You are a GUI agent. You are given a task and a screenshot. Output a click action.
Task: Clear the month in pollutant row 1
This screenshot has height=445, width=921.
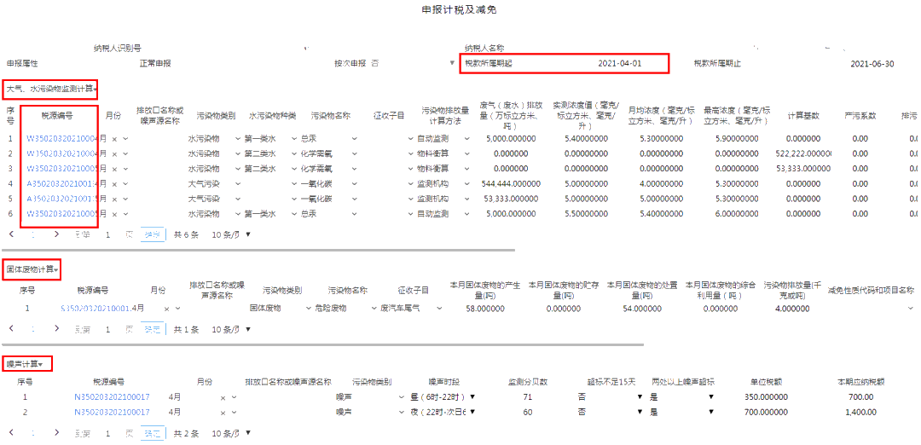(x=114, y=138)
